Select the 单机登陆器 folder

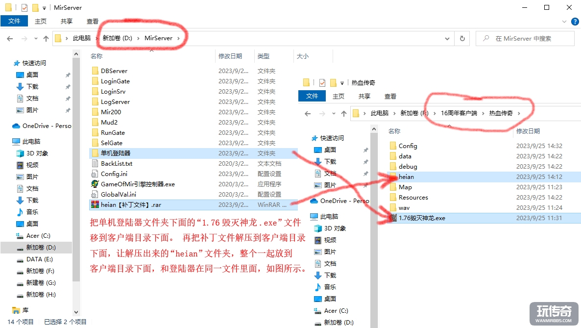click(116, 153)
